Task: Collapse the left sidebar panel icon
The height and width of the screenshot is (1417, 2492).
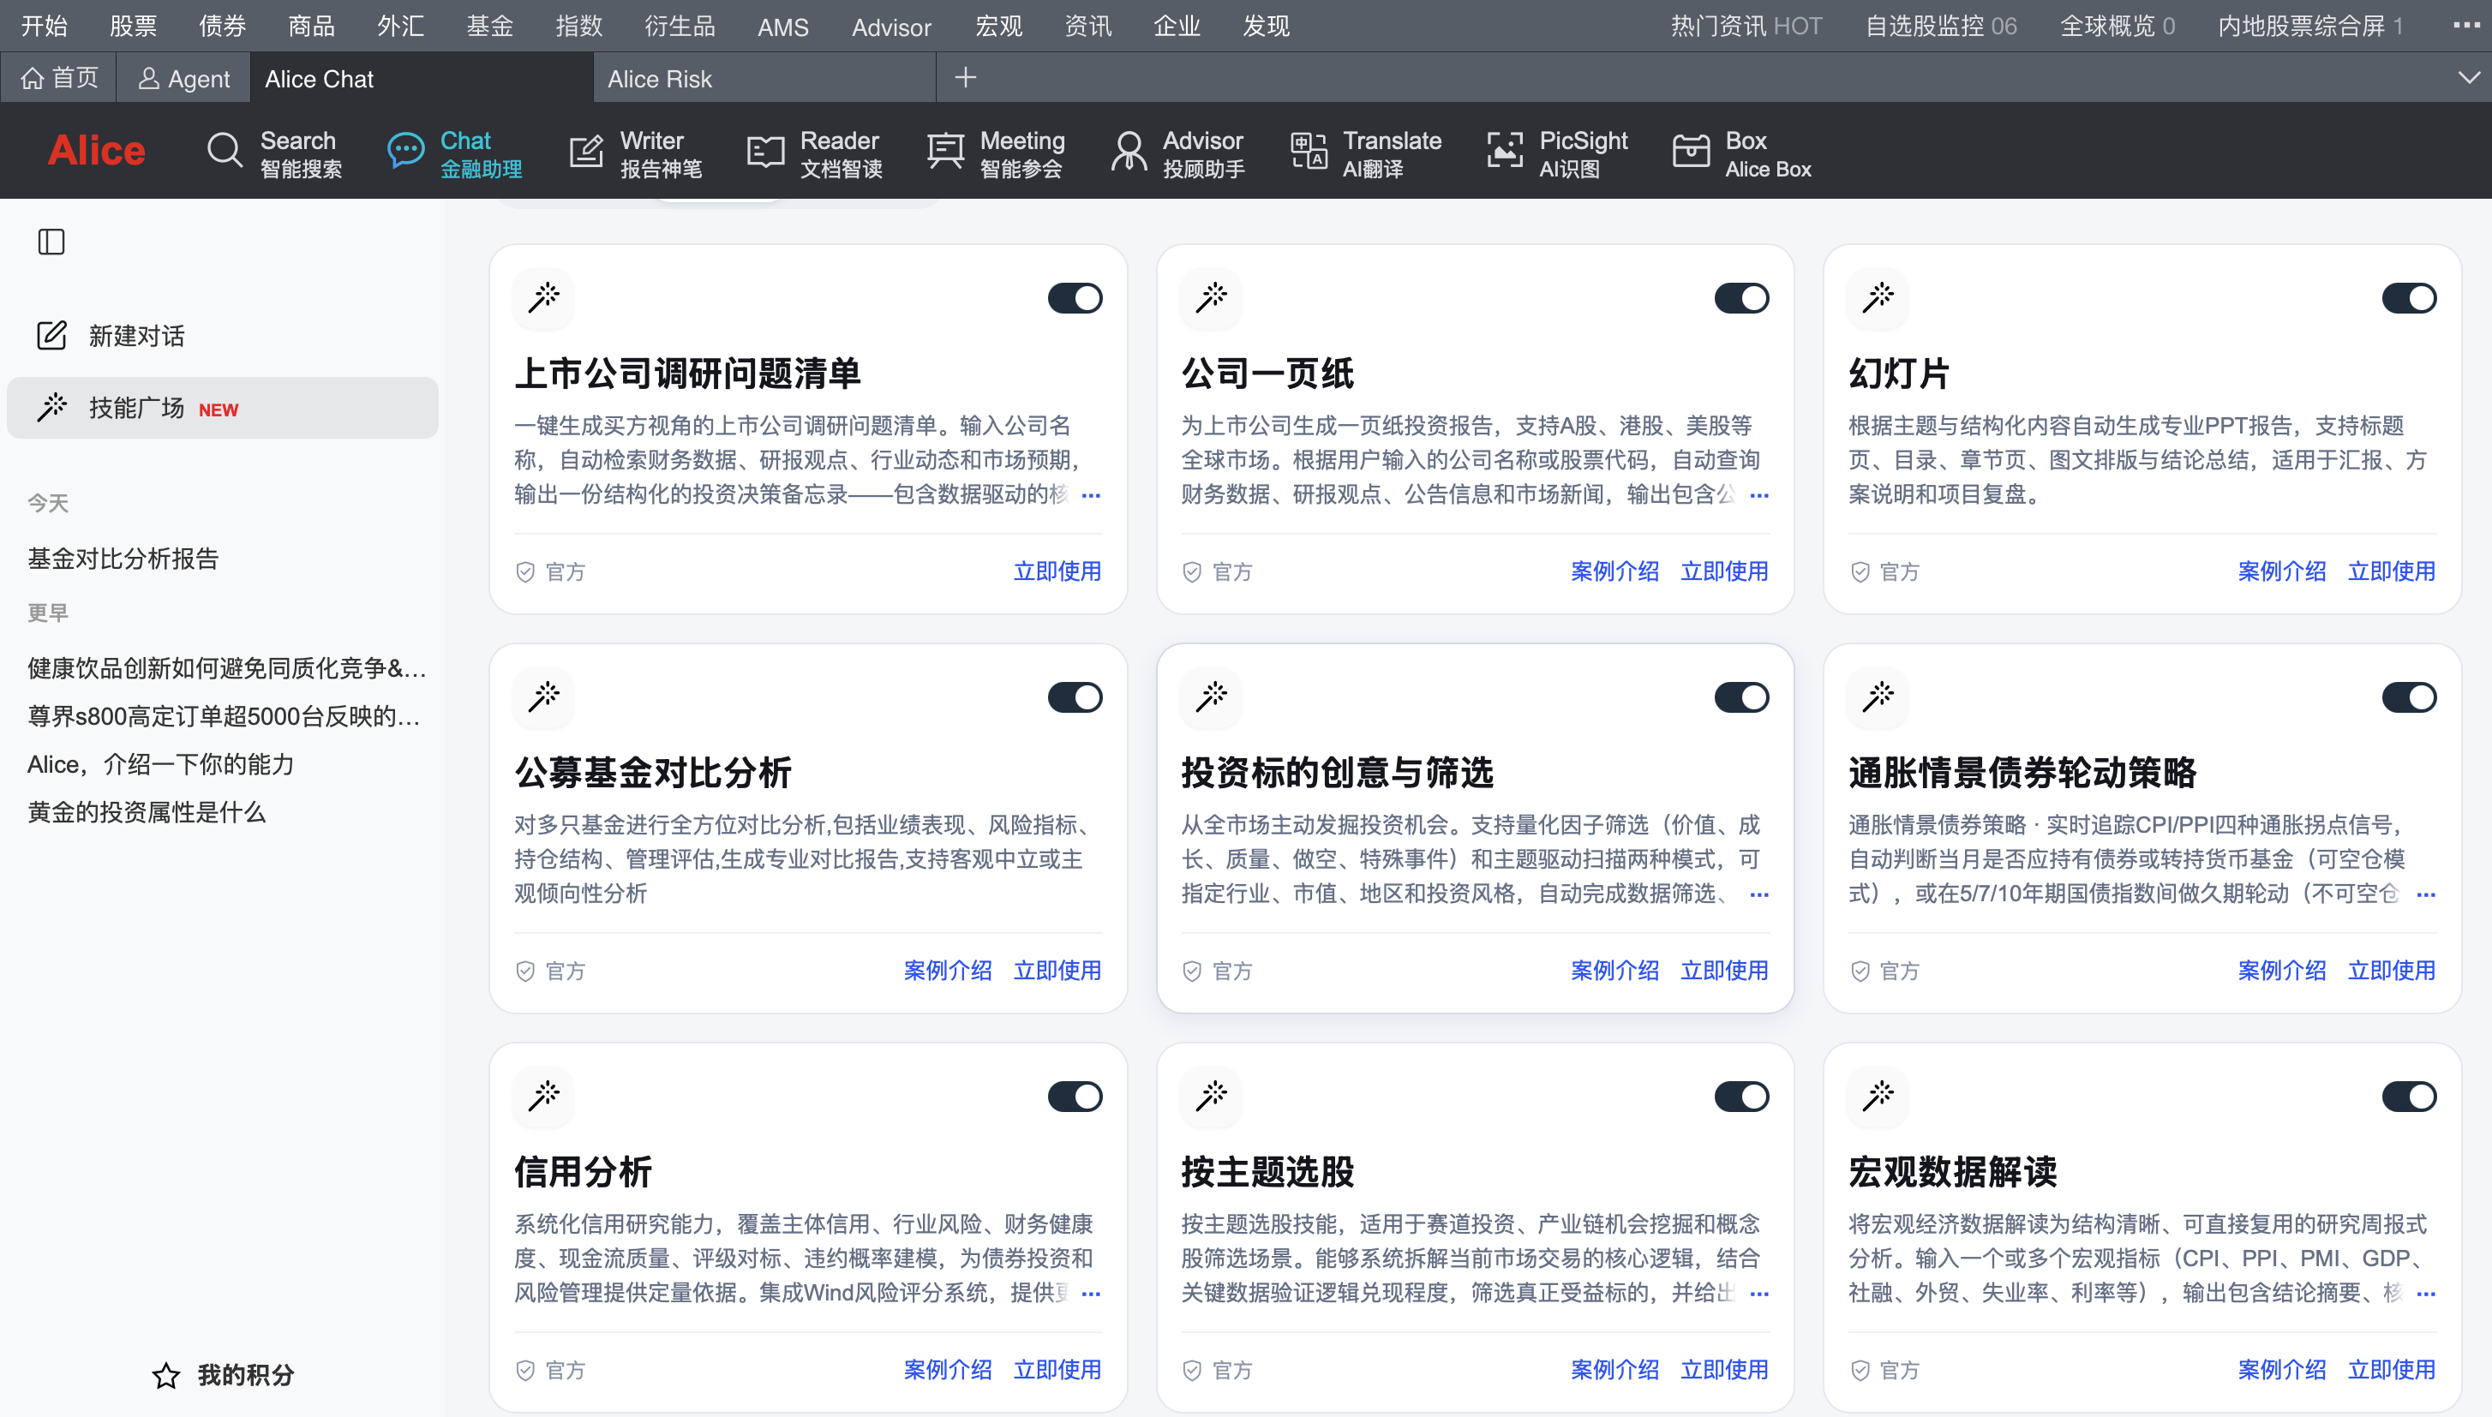Action: 51,242
